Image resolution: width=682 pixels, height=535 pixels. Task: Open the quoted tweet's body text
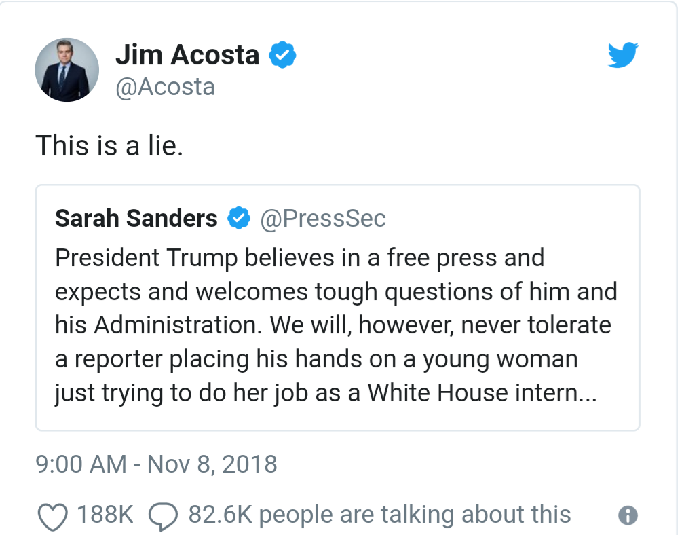pos(336,326)
